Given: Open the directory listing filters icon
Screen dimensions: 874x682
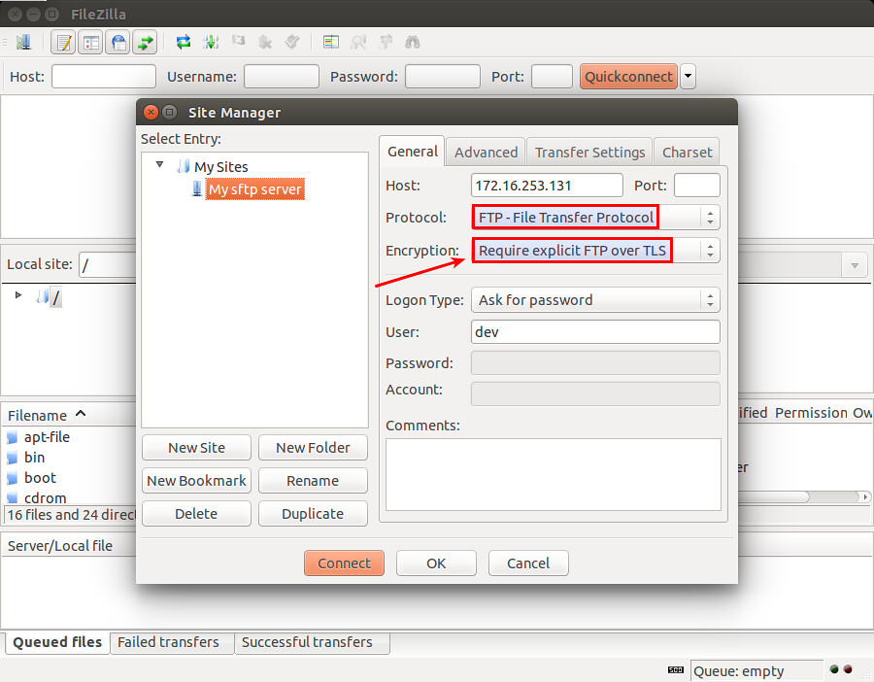Looking at the screenshot, I should (x=331, y=42).
